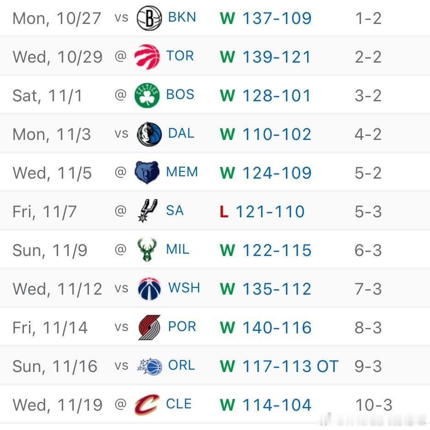Click the Boston Celtics logo
Viewport: 430px width, 430px height.
click(x=147, y=95)
